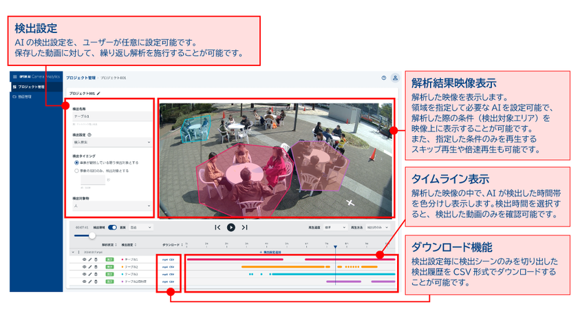Click the + 検出設定追加 link
The height and width of the screenshot is (318, 578).
(x=270, y=253)
